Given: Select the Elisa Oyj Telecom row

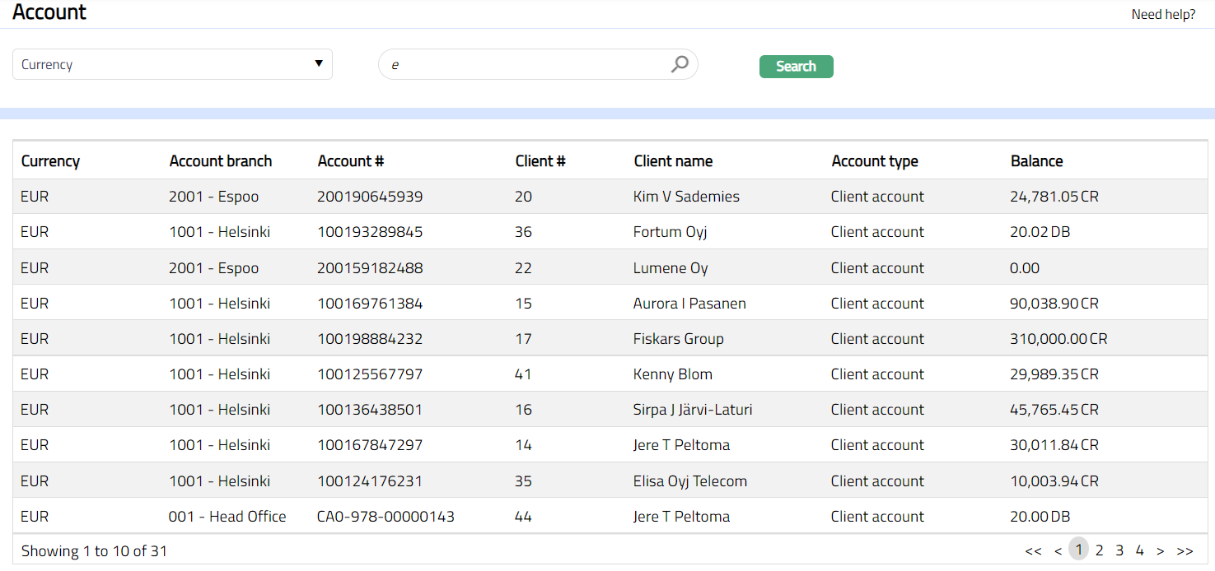Looking at the screenshot, I should click(x=689, y=481).
